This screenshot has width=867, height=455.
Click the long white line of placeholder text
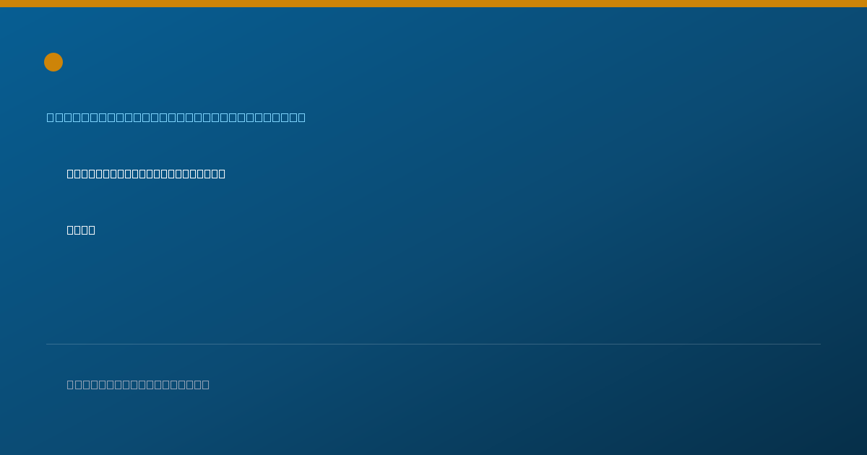(x=146, y=173)
